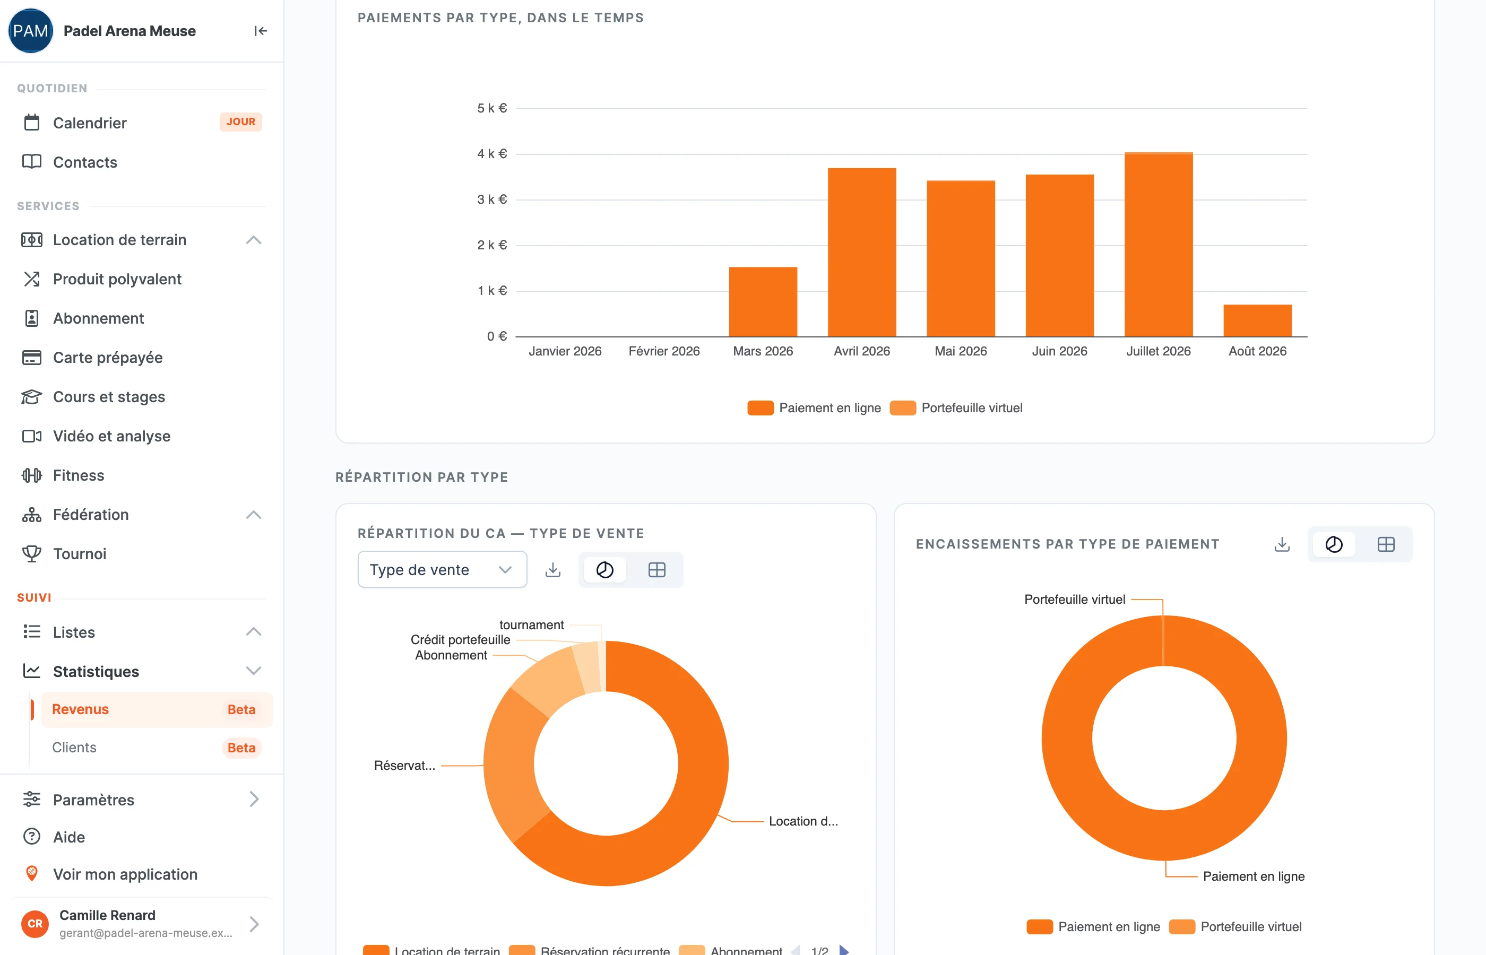This screenshot has width=1486, height=955.
Task: Click the CR user avatar
Action: click(36, 923)
